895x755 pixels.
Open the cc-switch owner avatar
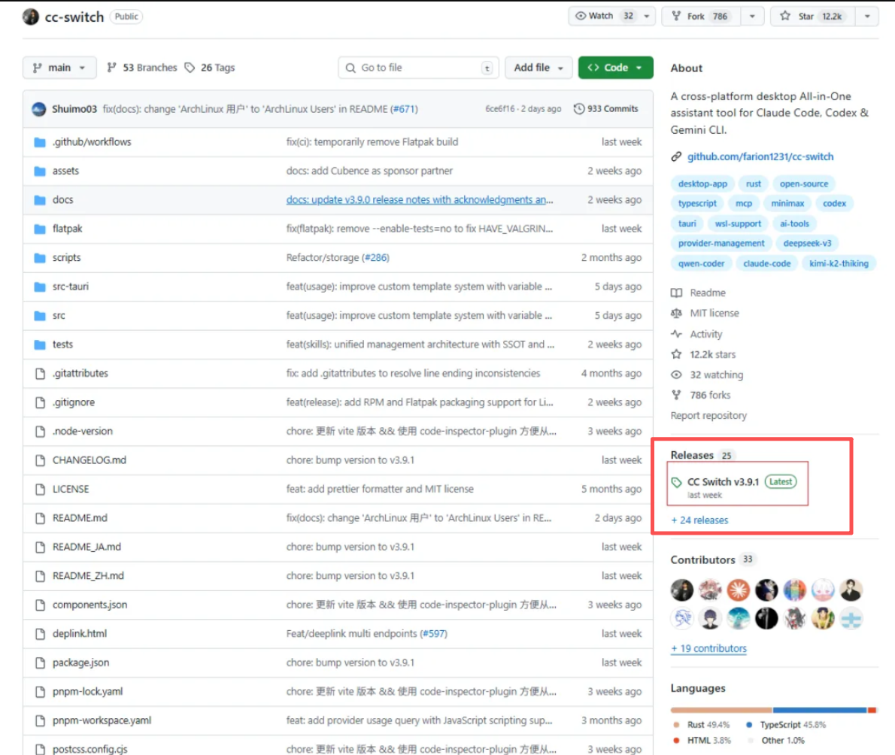tap(31, 17)
